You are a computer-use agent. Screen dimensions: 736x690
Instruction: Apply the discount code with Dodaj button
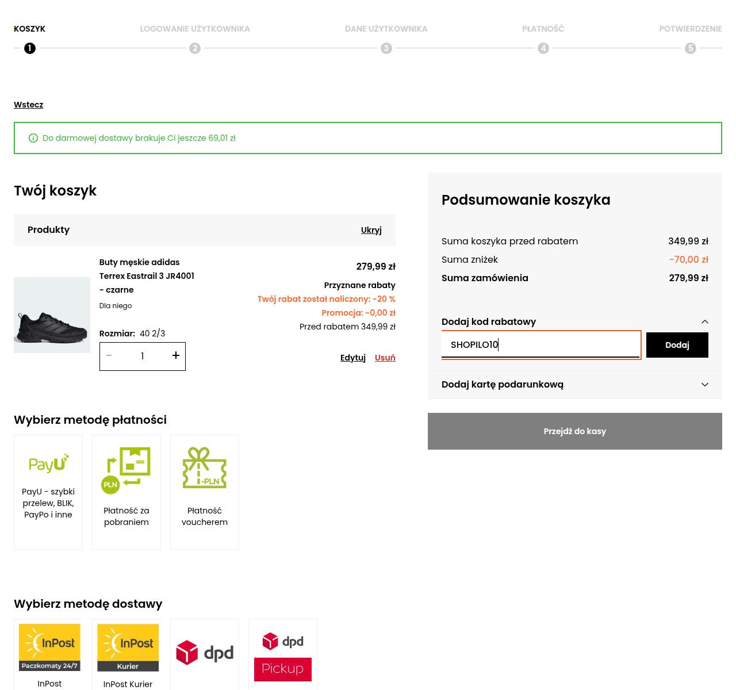point(677,345)
